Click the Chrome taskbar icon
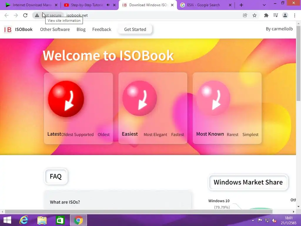 pyautogui.click(x=78, y=220)
